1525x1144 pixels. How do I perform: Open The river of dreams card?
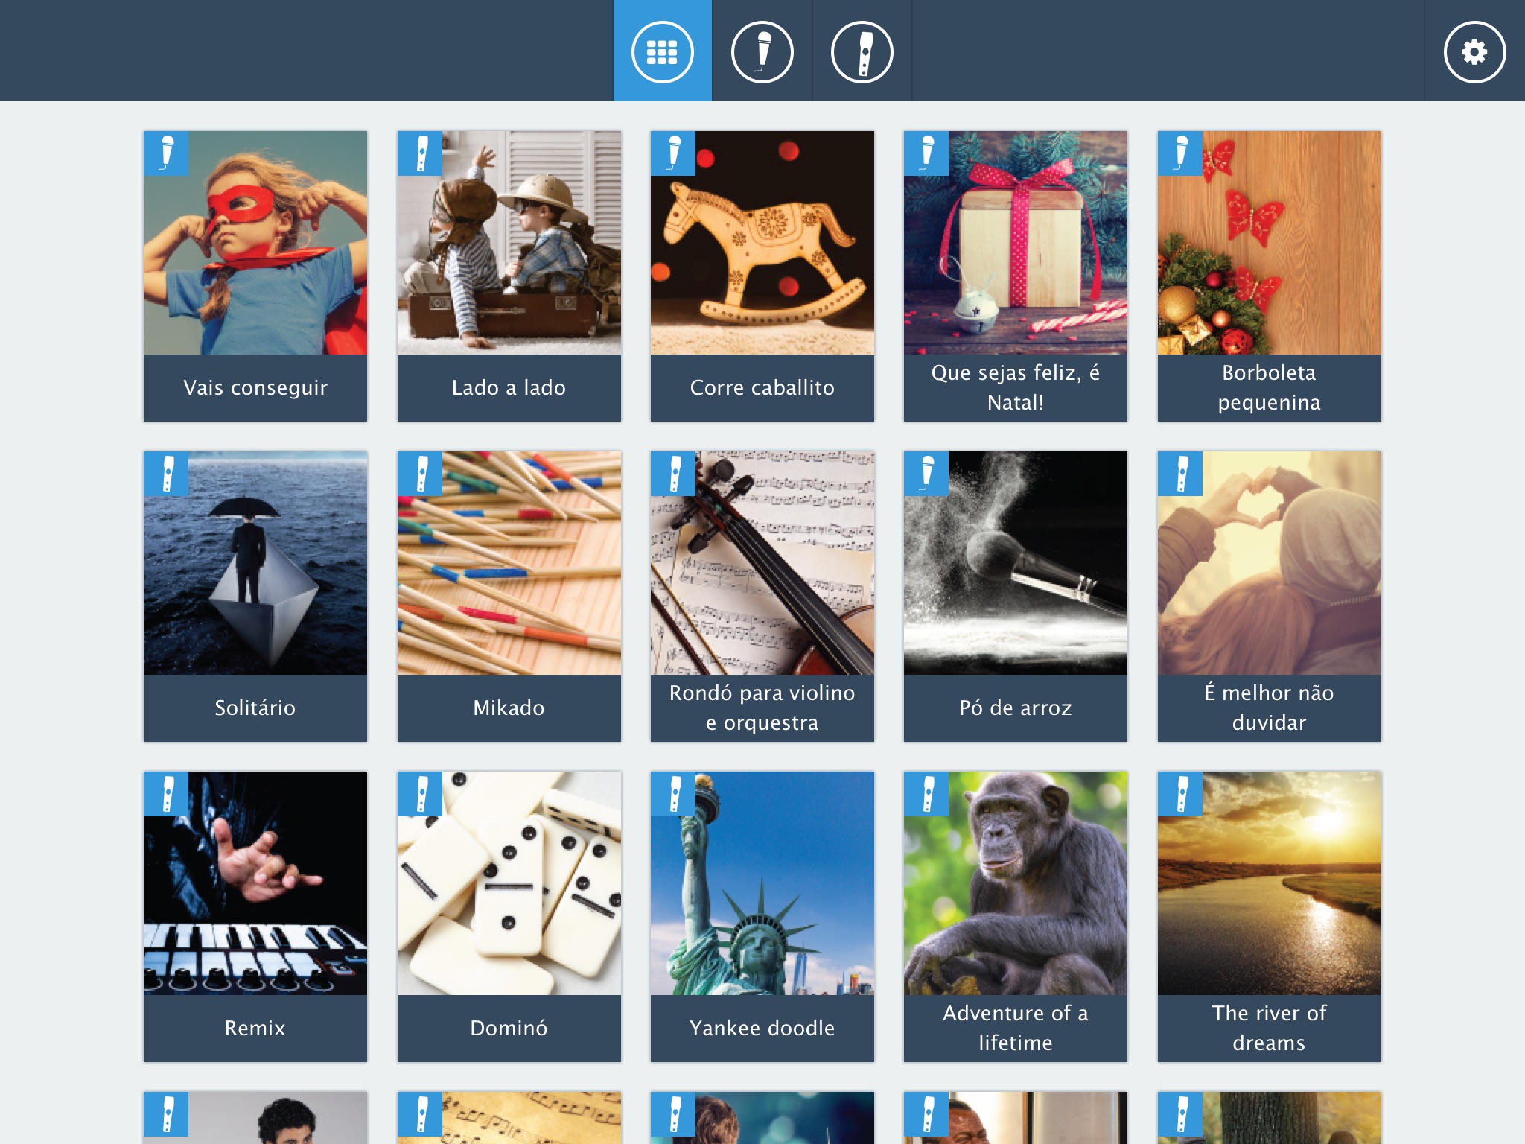coord(1269,917)
